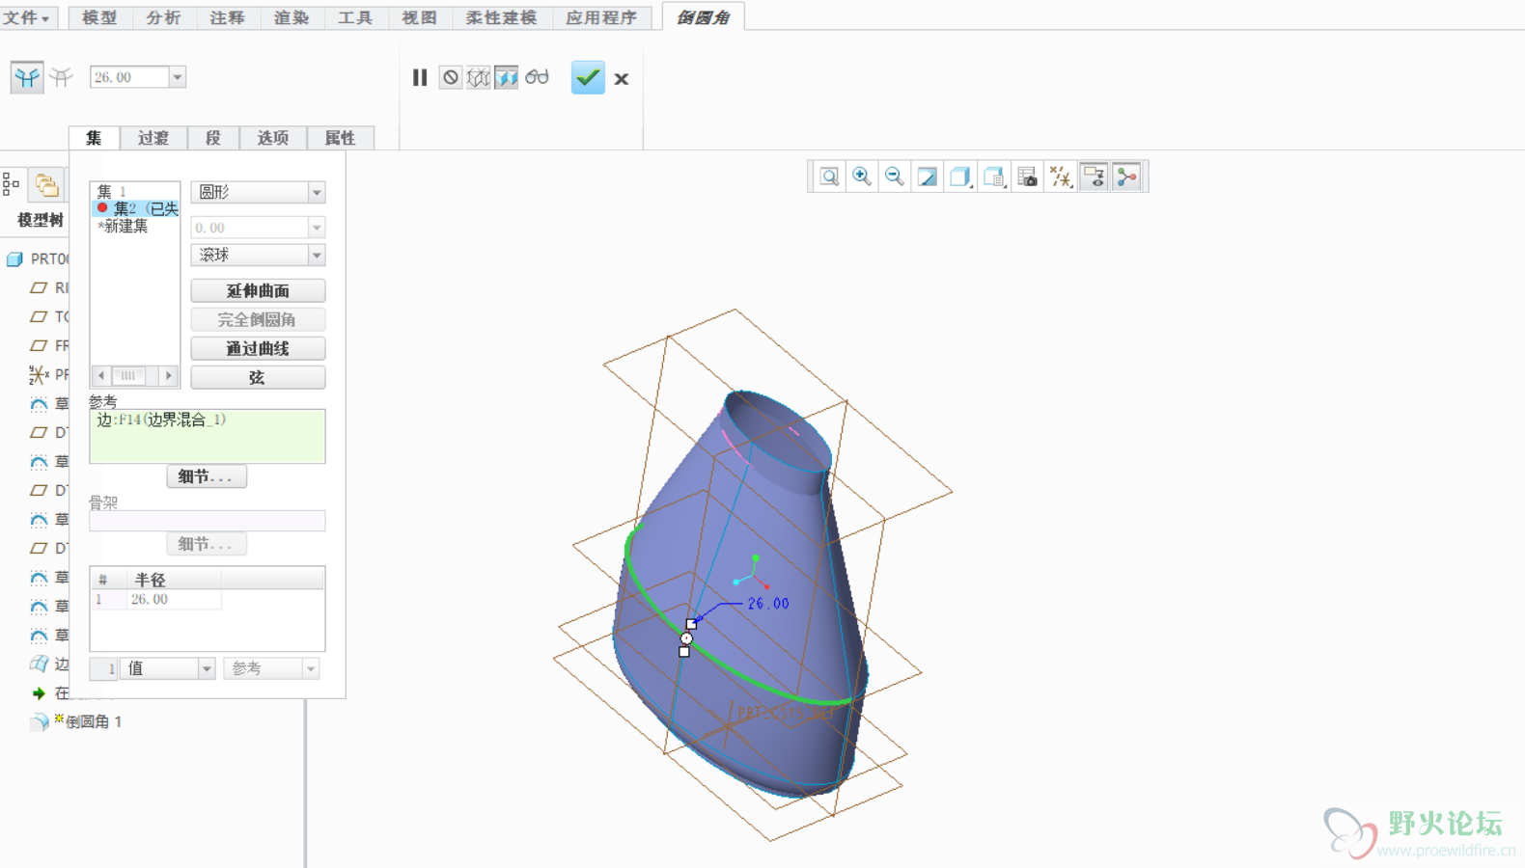Click the radius value 26.00 table cell
Image resolution: width=1525 pixels, height=868 pixels.
tap(174, 599)
